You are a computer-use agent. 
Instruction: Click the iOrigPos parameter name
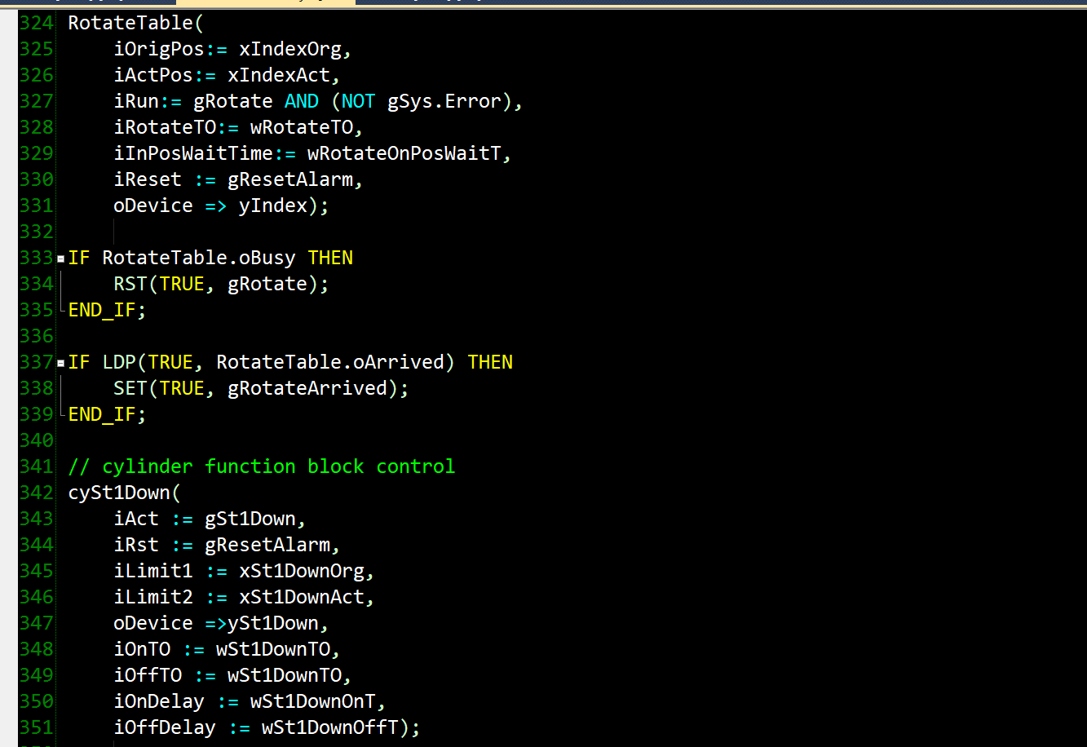click(159, 49)
